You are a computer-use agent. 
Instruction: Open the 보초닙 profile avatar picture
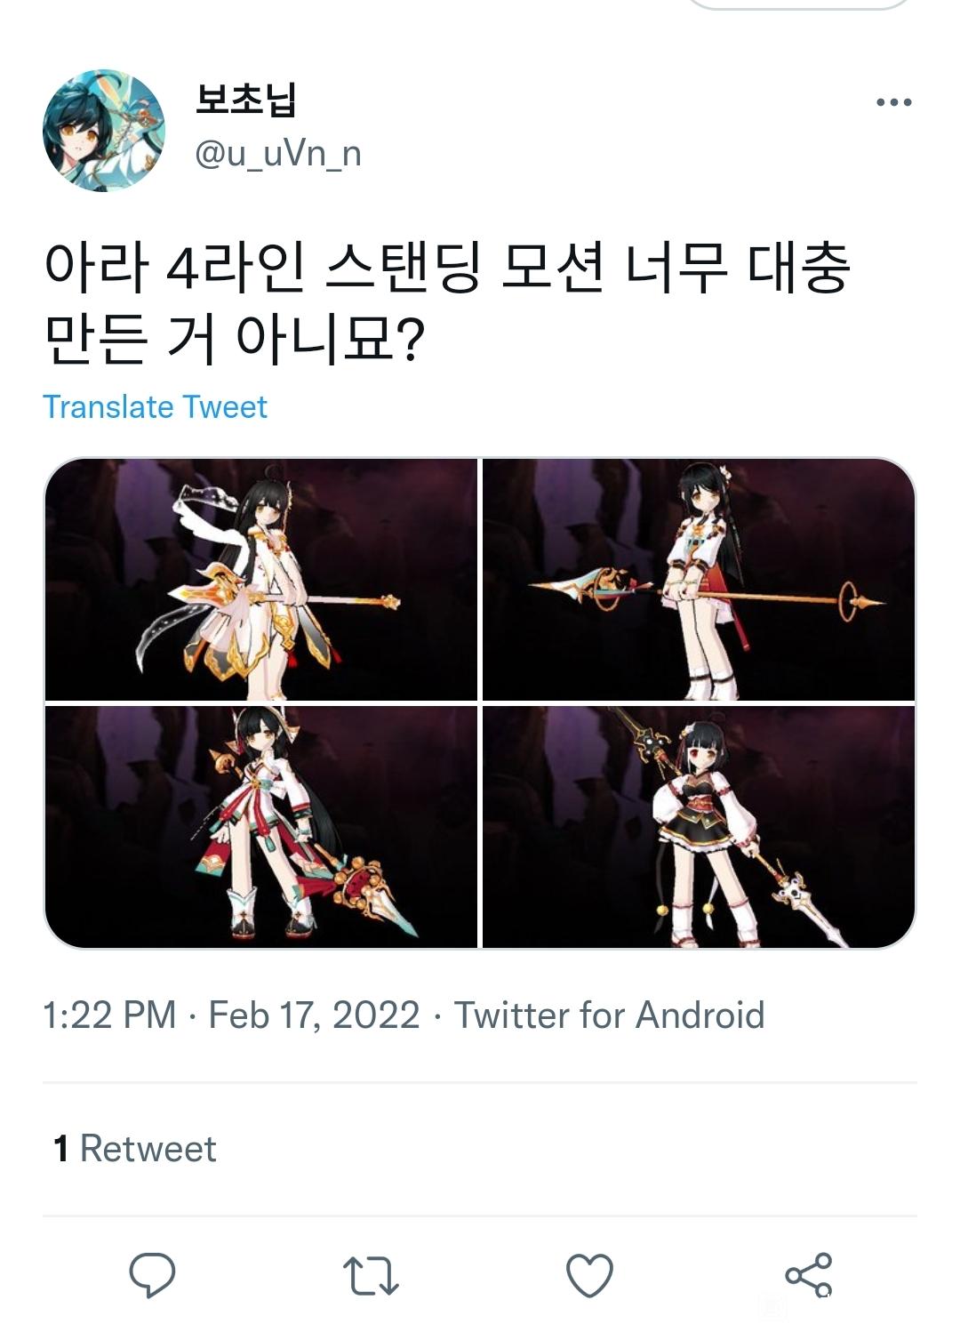tap(104, 130)
